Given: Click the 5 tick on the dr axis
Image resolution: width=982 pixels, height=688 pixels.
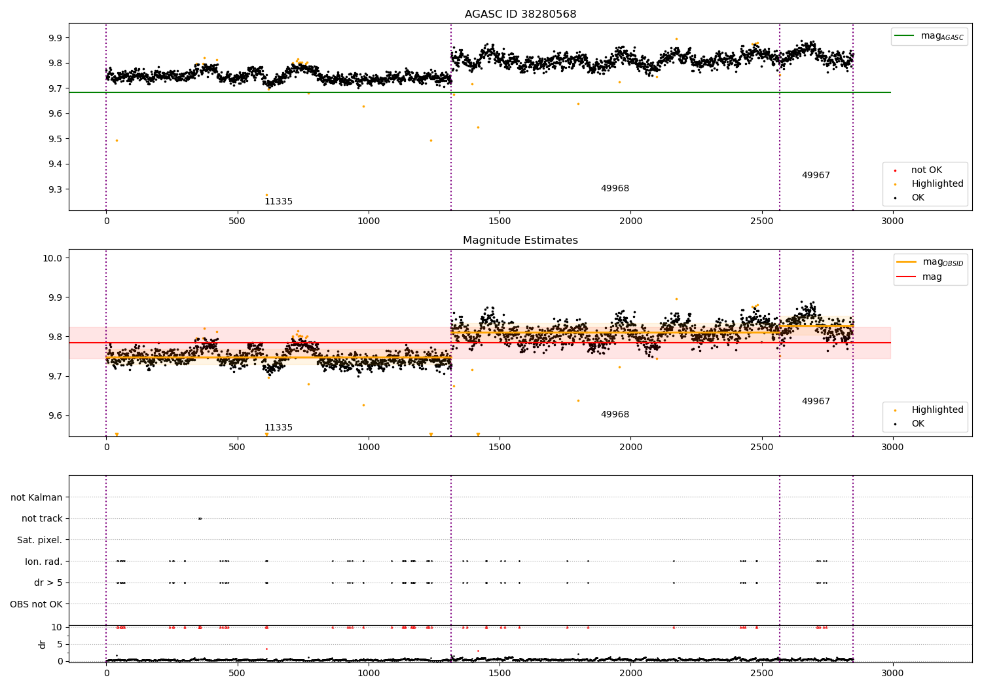Looking at the screenshot, I should [60, 644].
